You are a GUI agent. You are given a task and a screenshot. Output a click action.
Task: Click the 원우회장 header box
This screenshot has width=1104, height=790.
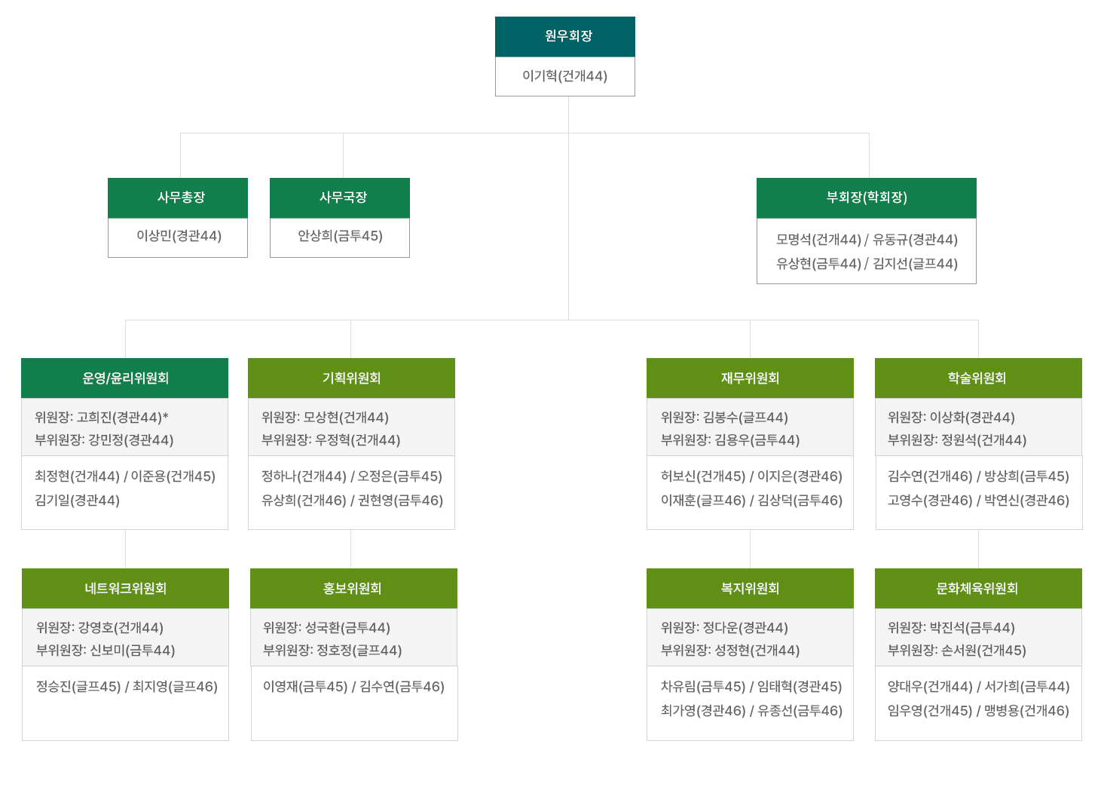[x=565, y=37]
